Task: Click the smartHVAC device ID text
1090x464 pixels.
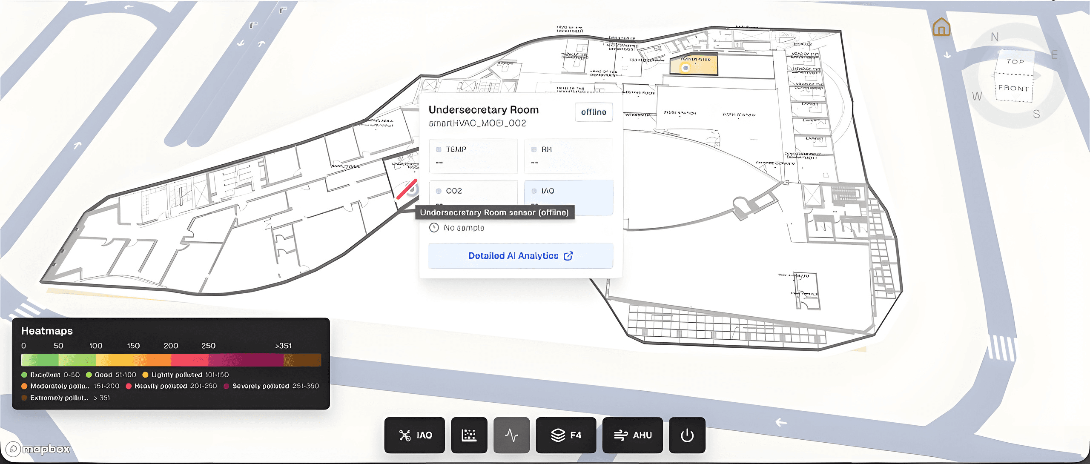Action: tap(477, 123)
